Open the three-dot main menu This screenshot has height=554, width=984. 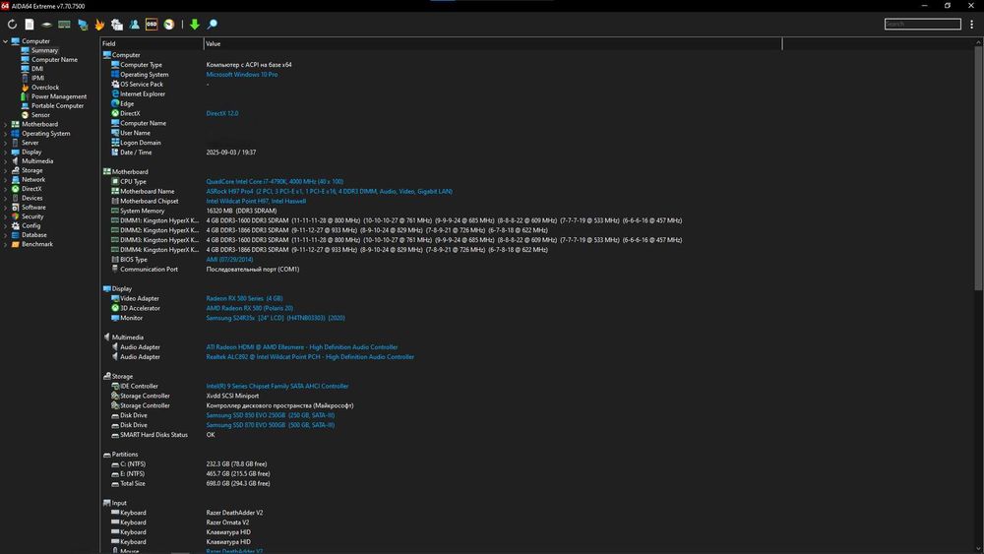coord(971,25)
